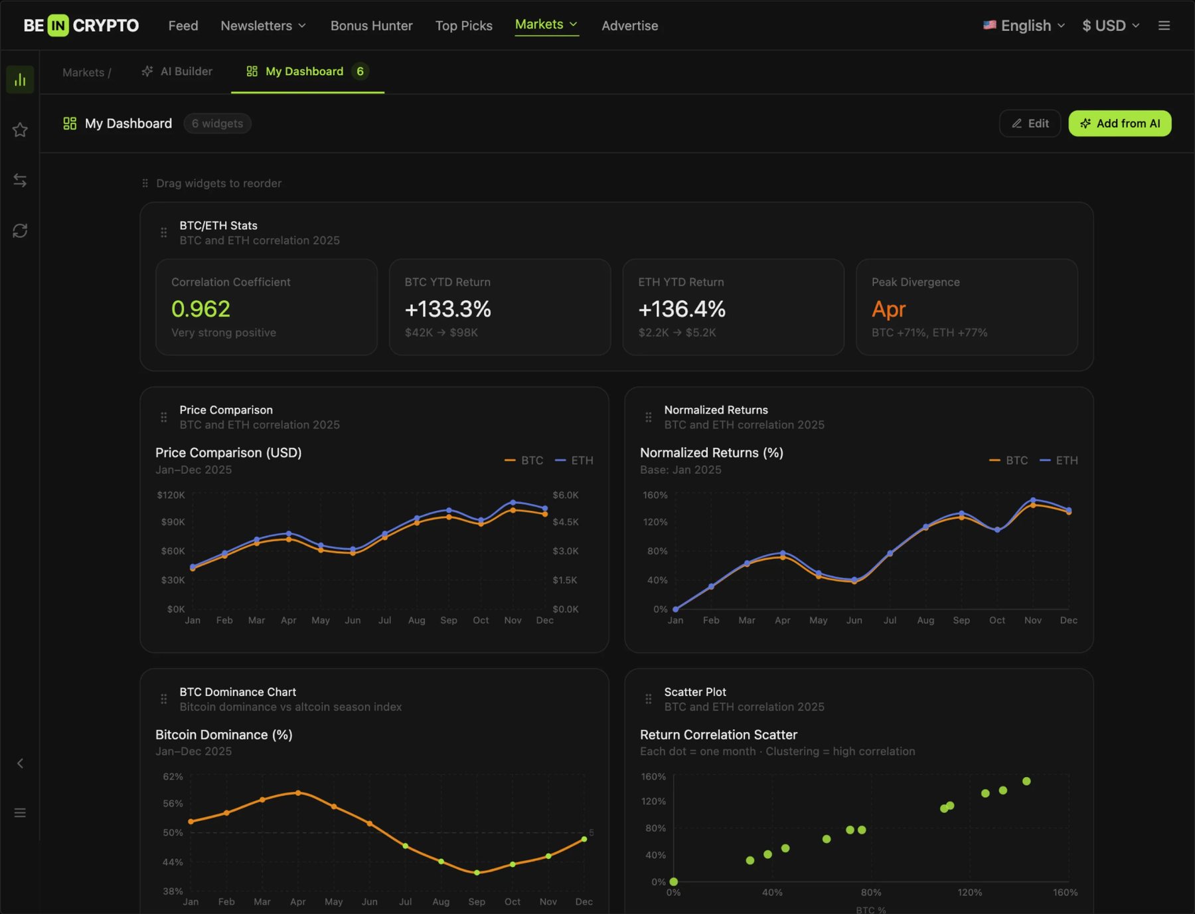Click the refresh cycle icon in sidebar
Screen dimensions: 1195x914
point(20,230)
